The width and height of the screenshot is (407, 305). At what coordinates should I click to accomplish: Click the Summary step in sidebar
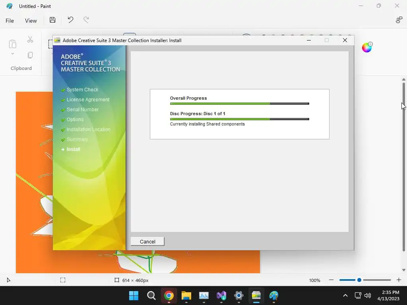point(77,139)
